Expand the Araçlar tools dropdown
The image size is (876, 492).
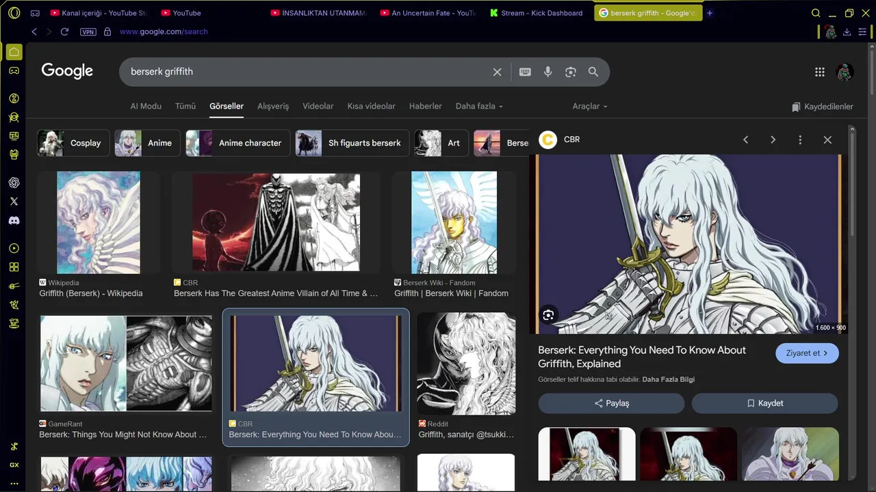590,106
